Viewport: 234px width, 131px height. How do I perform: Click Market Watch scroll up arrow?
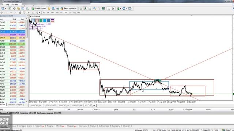coord(27,19)
